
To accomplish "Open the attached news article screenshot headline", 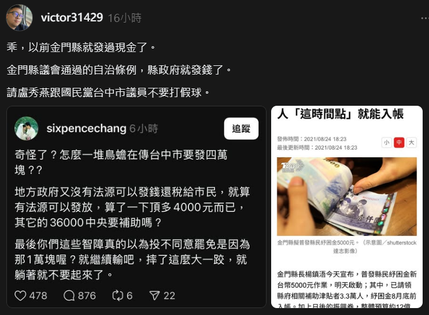I will coord(341,114).
